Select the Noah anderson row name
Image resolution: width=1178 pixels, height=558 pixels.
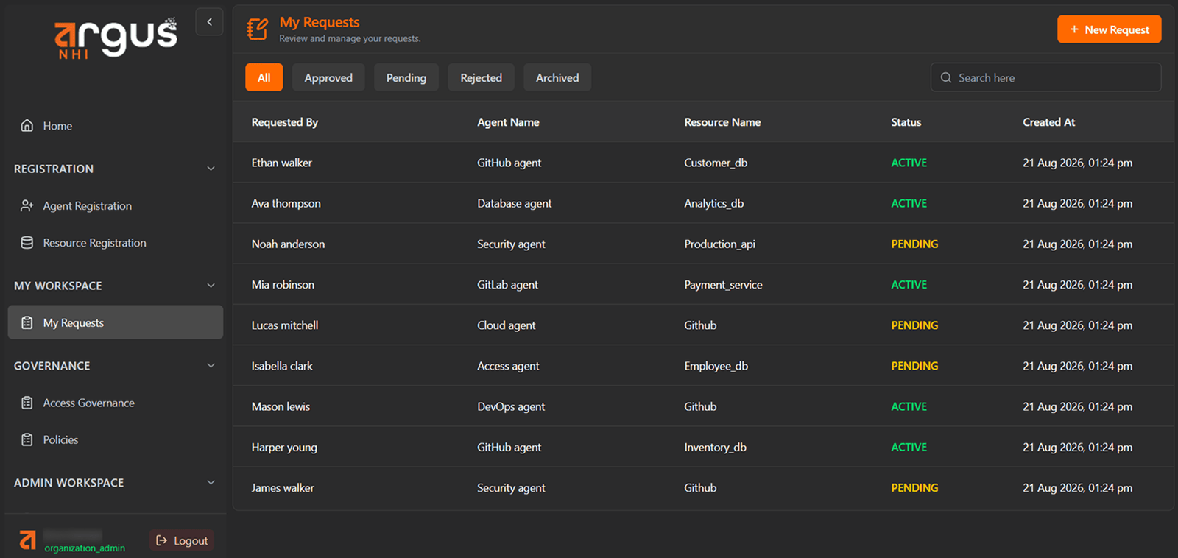click(288, 244)
